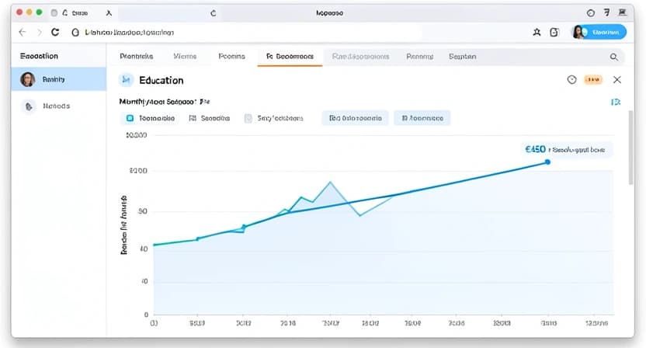646x348 pixels.
Task: Select the second sidebar item
Action: click(58, 106)
